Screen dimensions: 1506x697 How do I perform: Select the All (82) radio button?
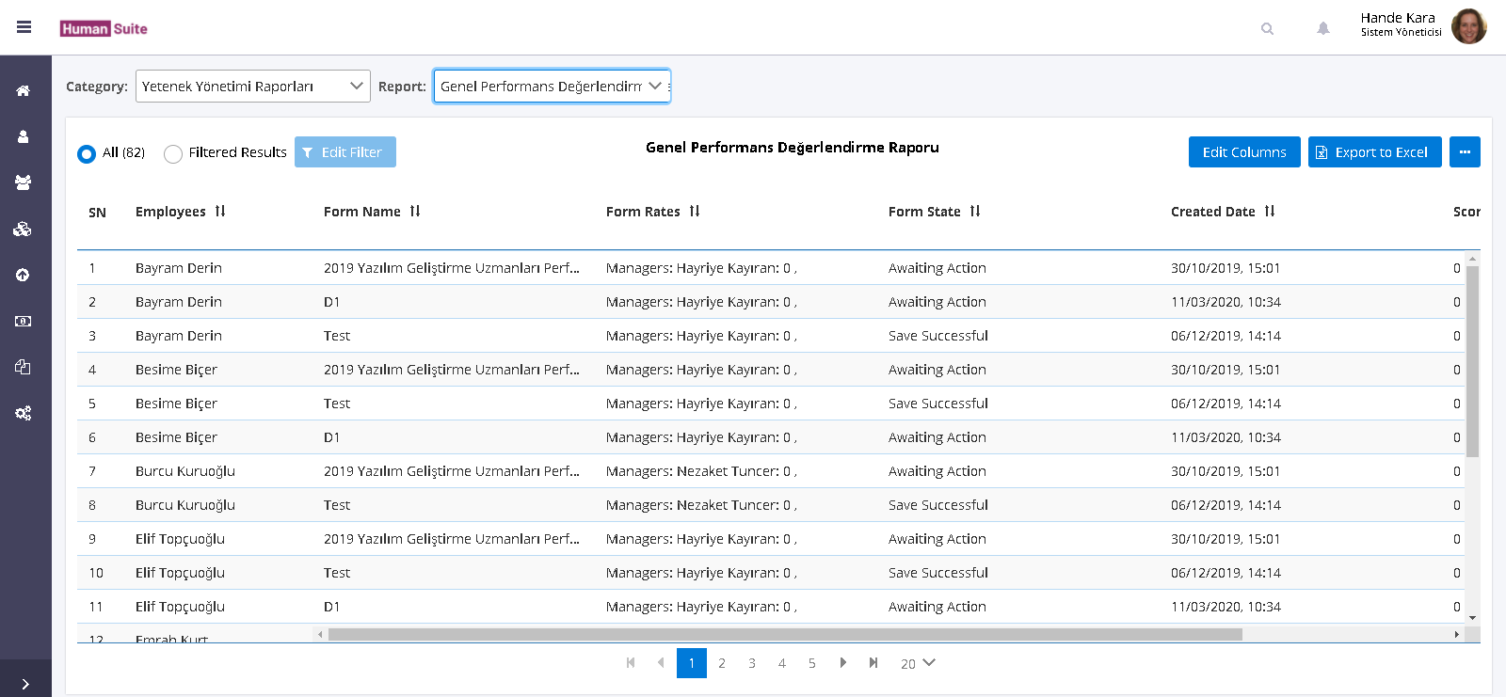pos(87,153)
